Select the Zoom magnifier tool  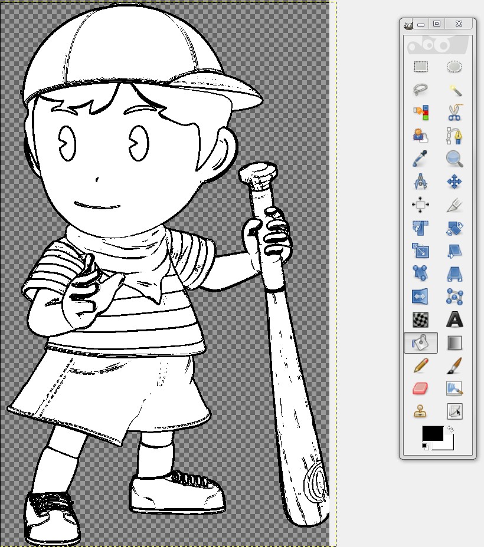click(454, 159)
